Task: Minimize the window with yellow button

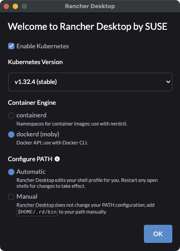Action: [15, 6]
